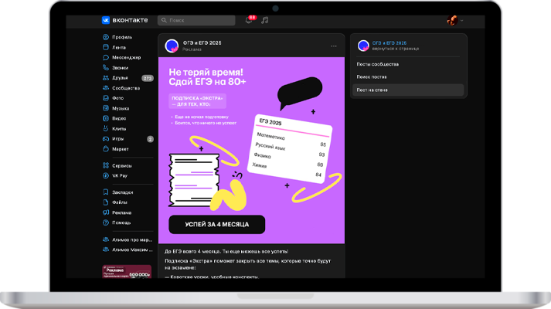This screenshot has width=551, height=309.
Task: Open Алимов про мар... community shortcut
Action: click(128, 239)
